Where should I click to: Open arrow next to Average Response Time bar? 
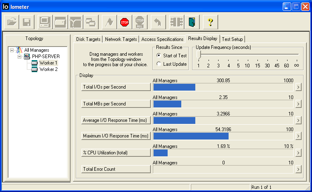point(298,120)
